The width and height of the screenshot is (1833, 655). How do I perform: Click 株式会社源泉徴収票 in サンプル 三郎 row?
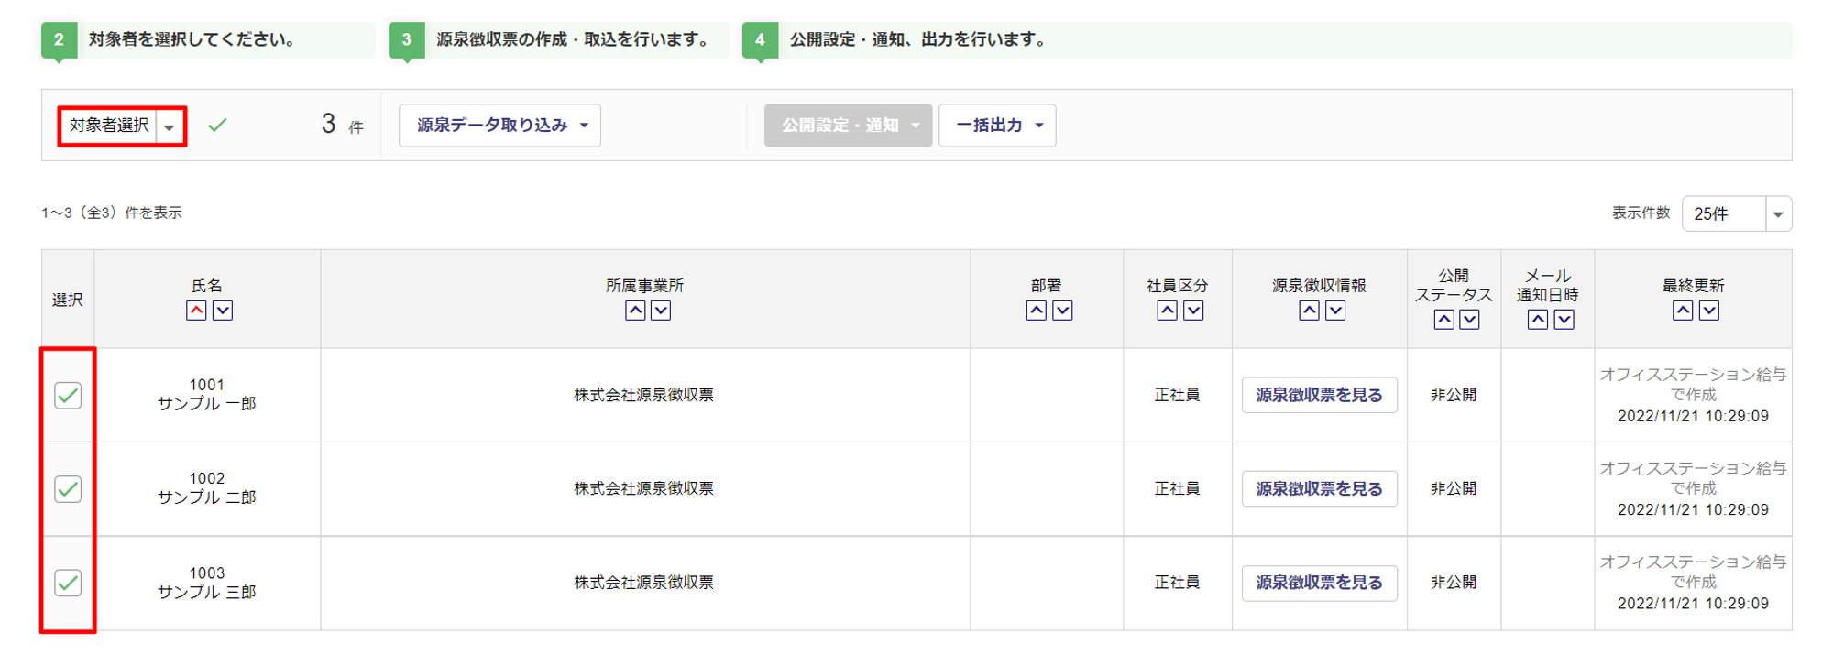pos(643,582)
